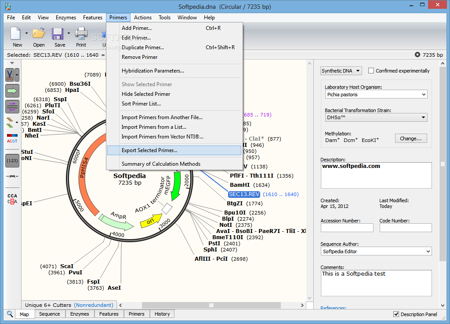
Task: Expand the ORF display options arrow
Action: coord(17,123)
